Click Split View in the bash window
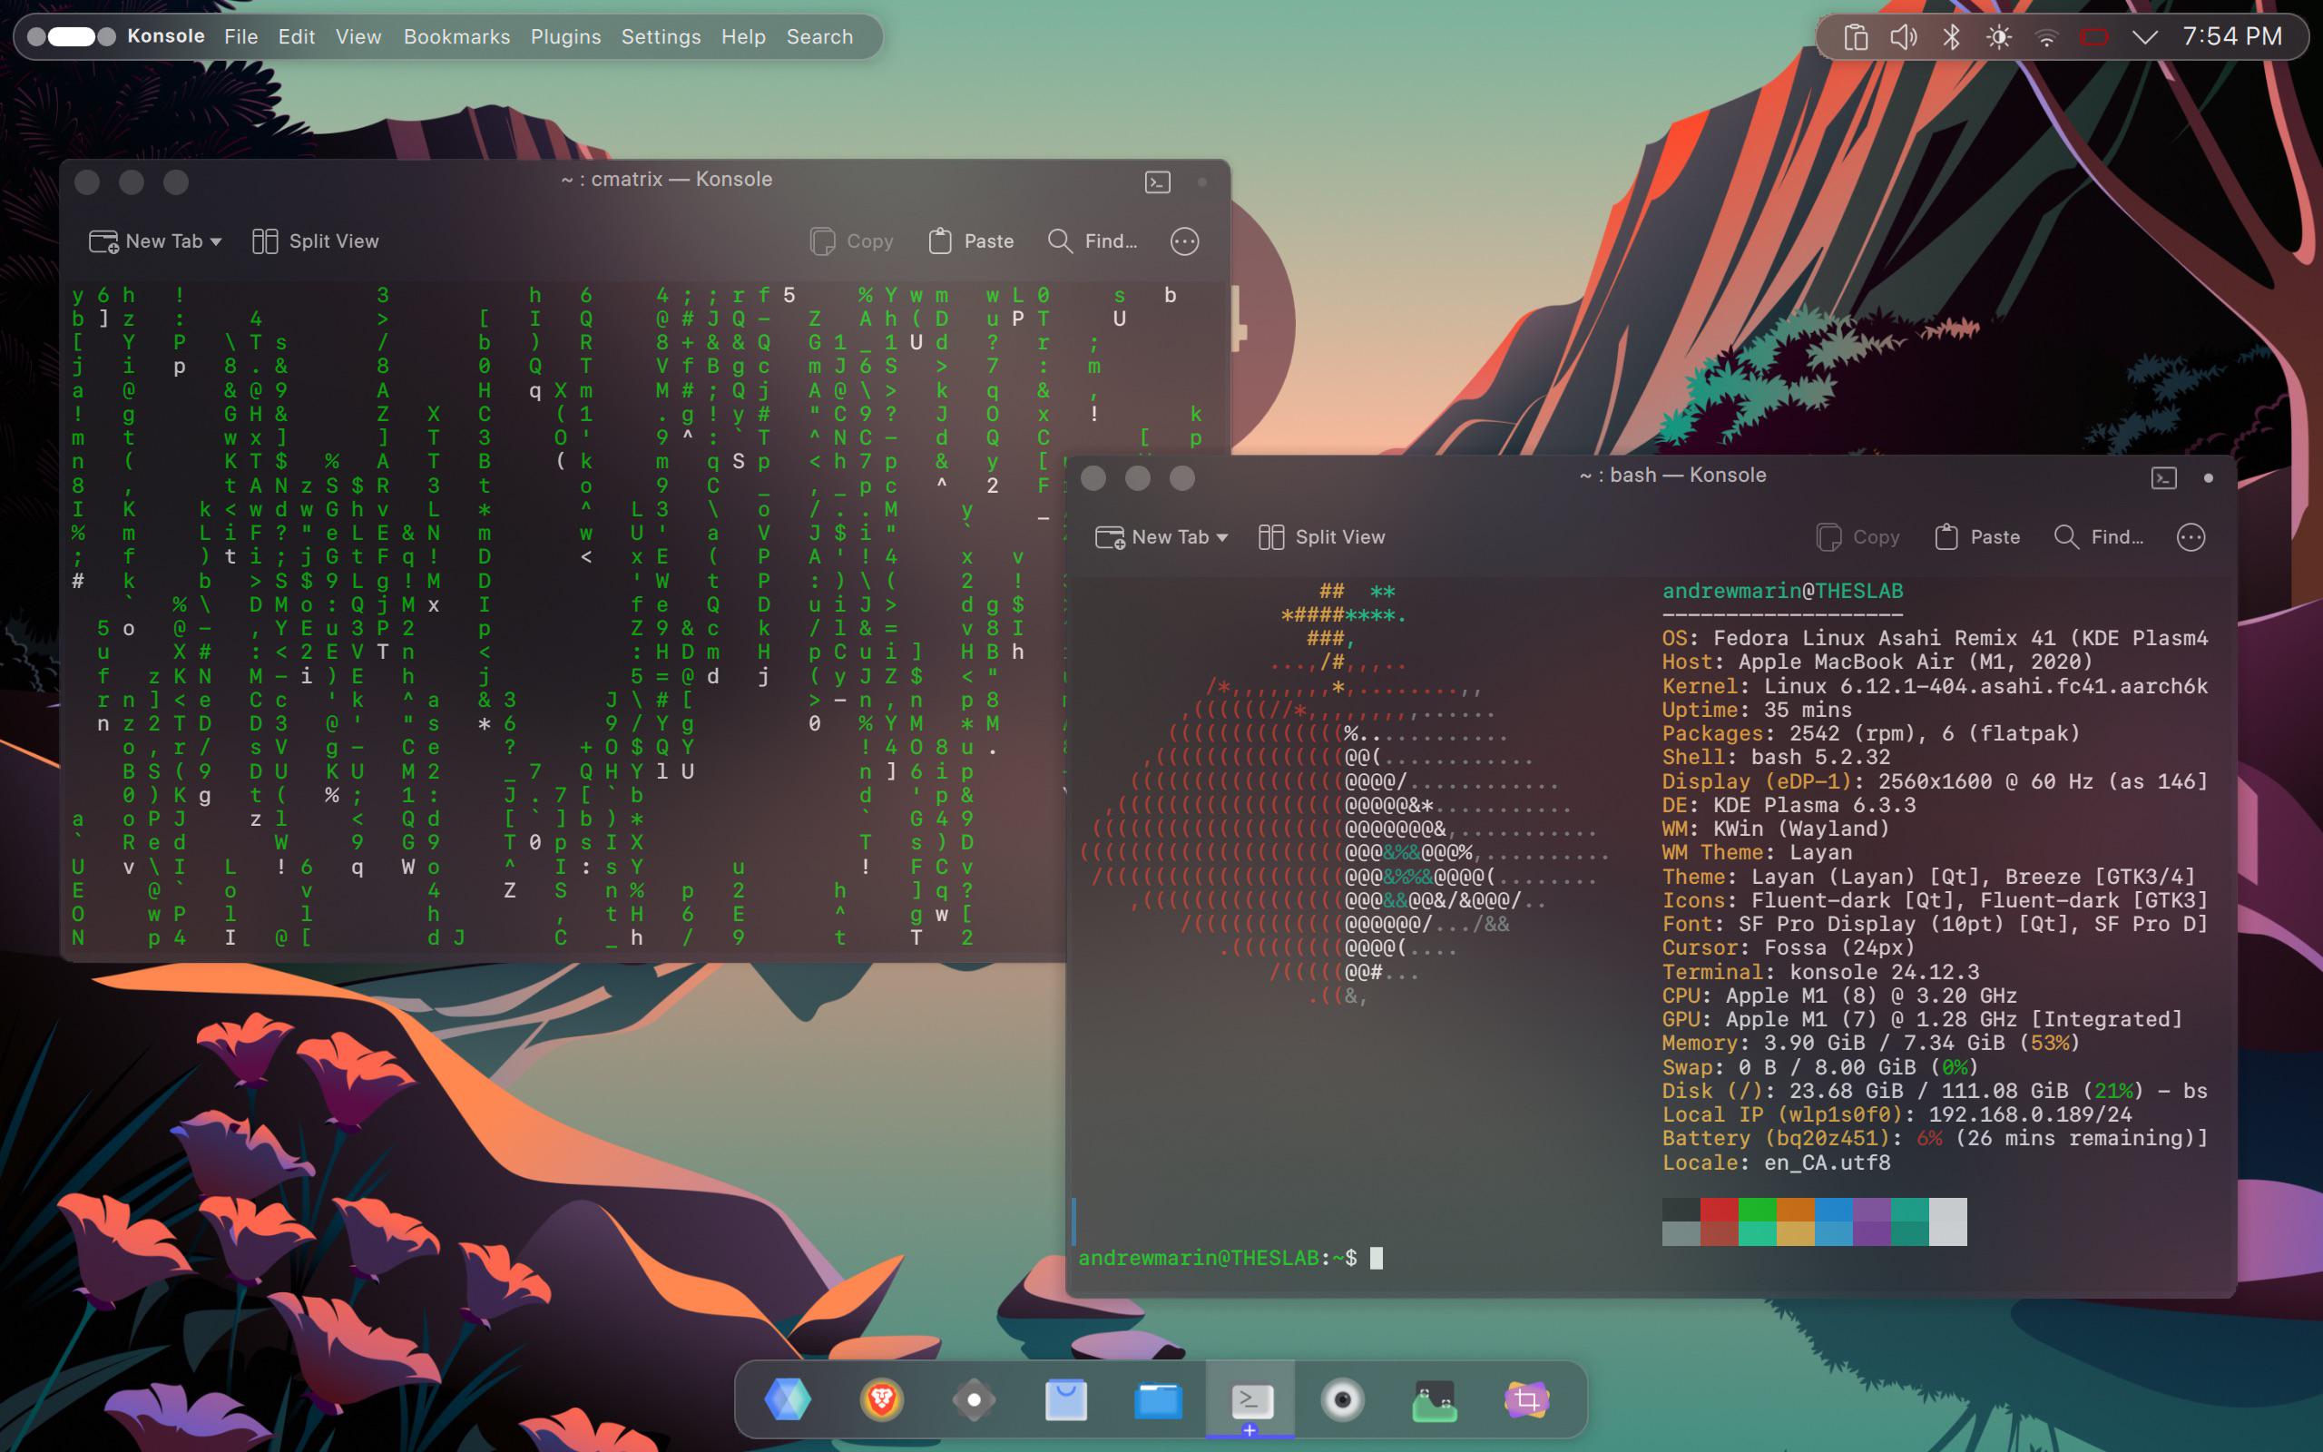 1321,537
